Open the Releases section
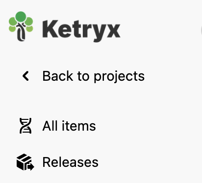 (58, 162)
